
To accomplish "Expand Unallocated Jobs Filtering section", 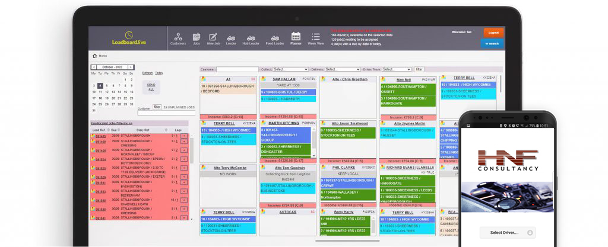I will point(111,123).
